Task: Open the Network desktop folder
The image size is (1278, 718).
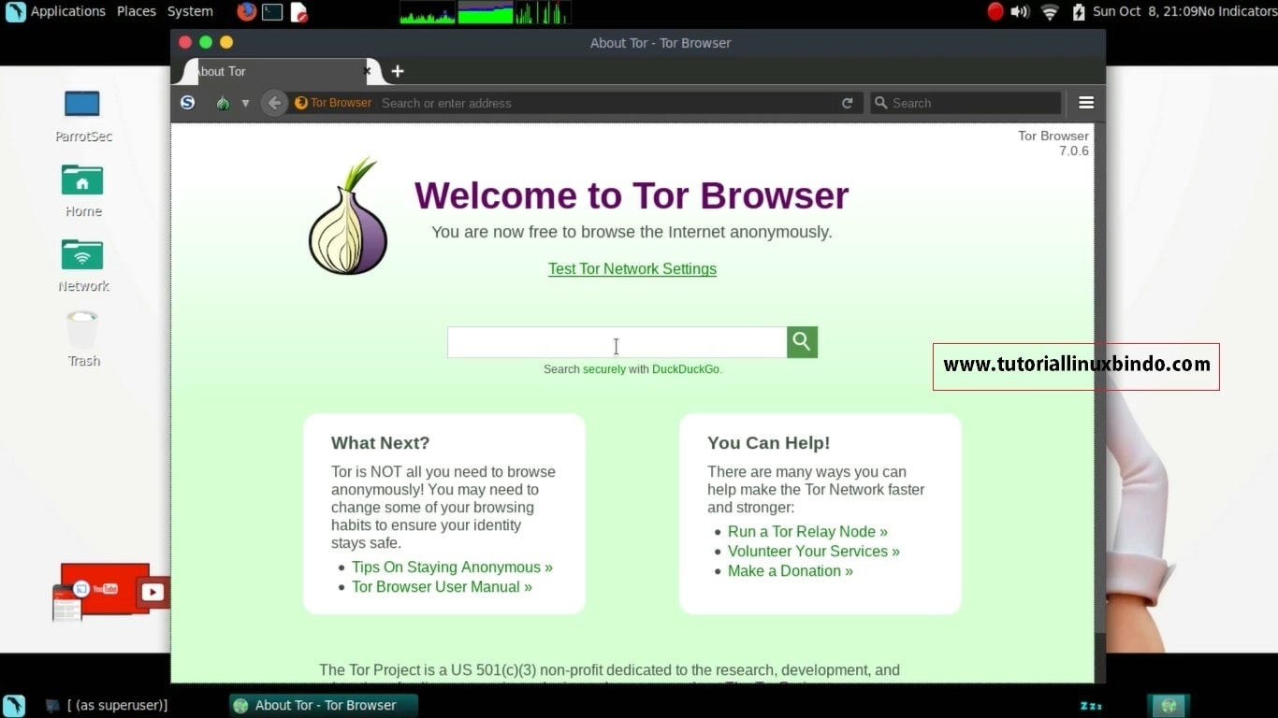Action: coord(83,266)
